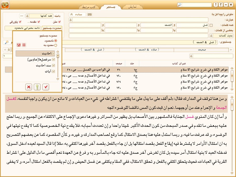Uncheck آیات checkbox
Screen dimensions: 236x177
coord(53,71)
